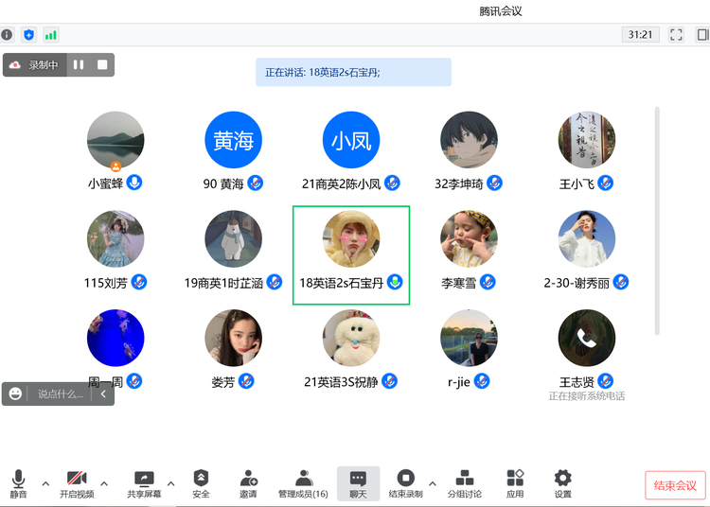Toggle the side panel layout icon
Viewport: 710px width, 507px height.
(702, 35)
